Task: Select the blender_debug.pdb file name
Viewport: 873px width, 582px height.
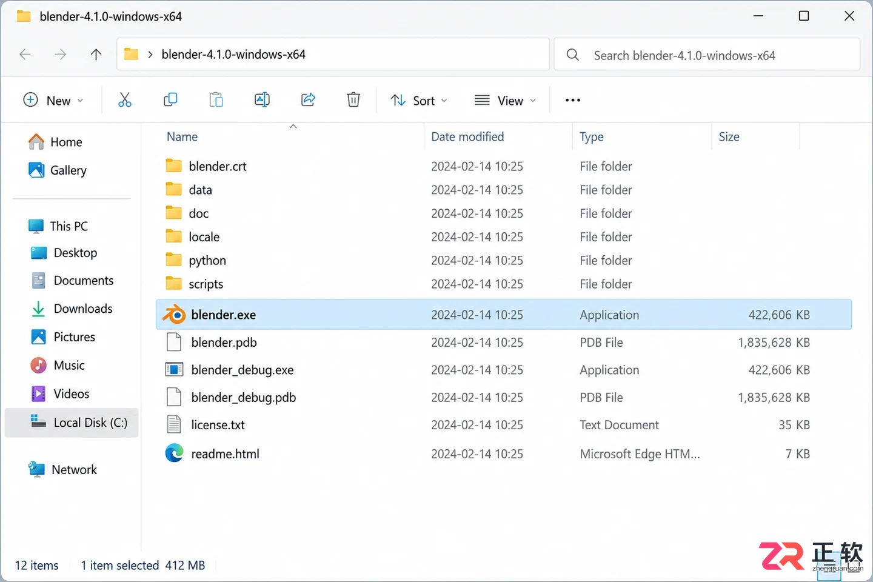Action: pos(244,398)
